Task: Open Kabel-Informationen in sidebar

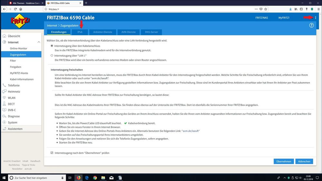Action: 22,79
